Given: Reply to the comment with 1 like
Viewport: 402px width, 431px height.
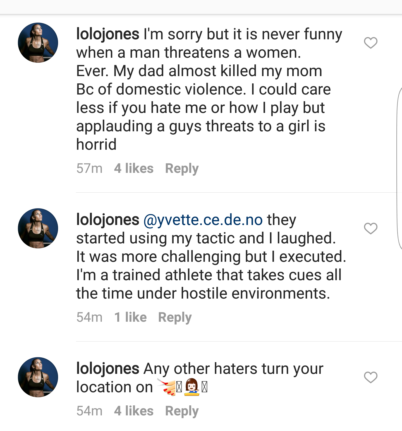Looking at the screenshot, I should coord(175,318).
